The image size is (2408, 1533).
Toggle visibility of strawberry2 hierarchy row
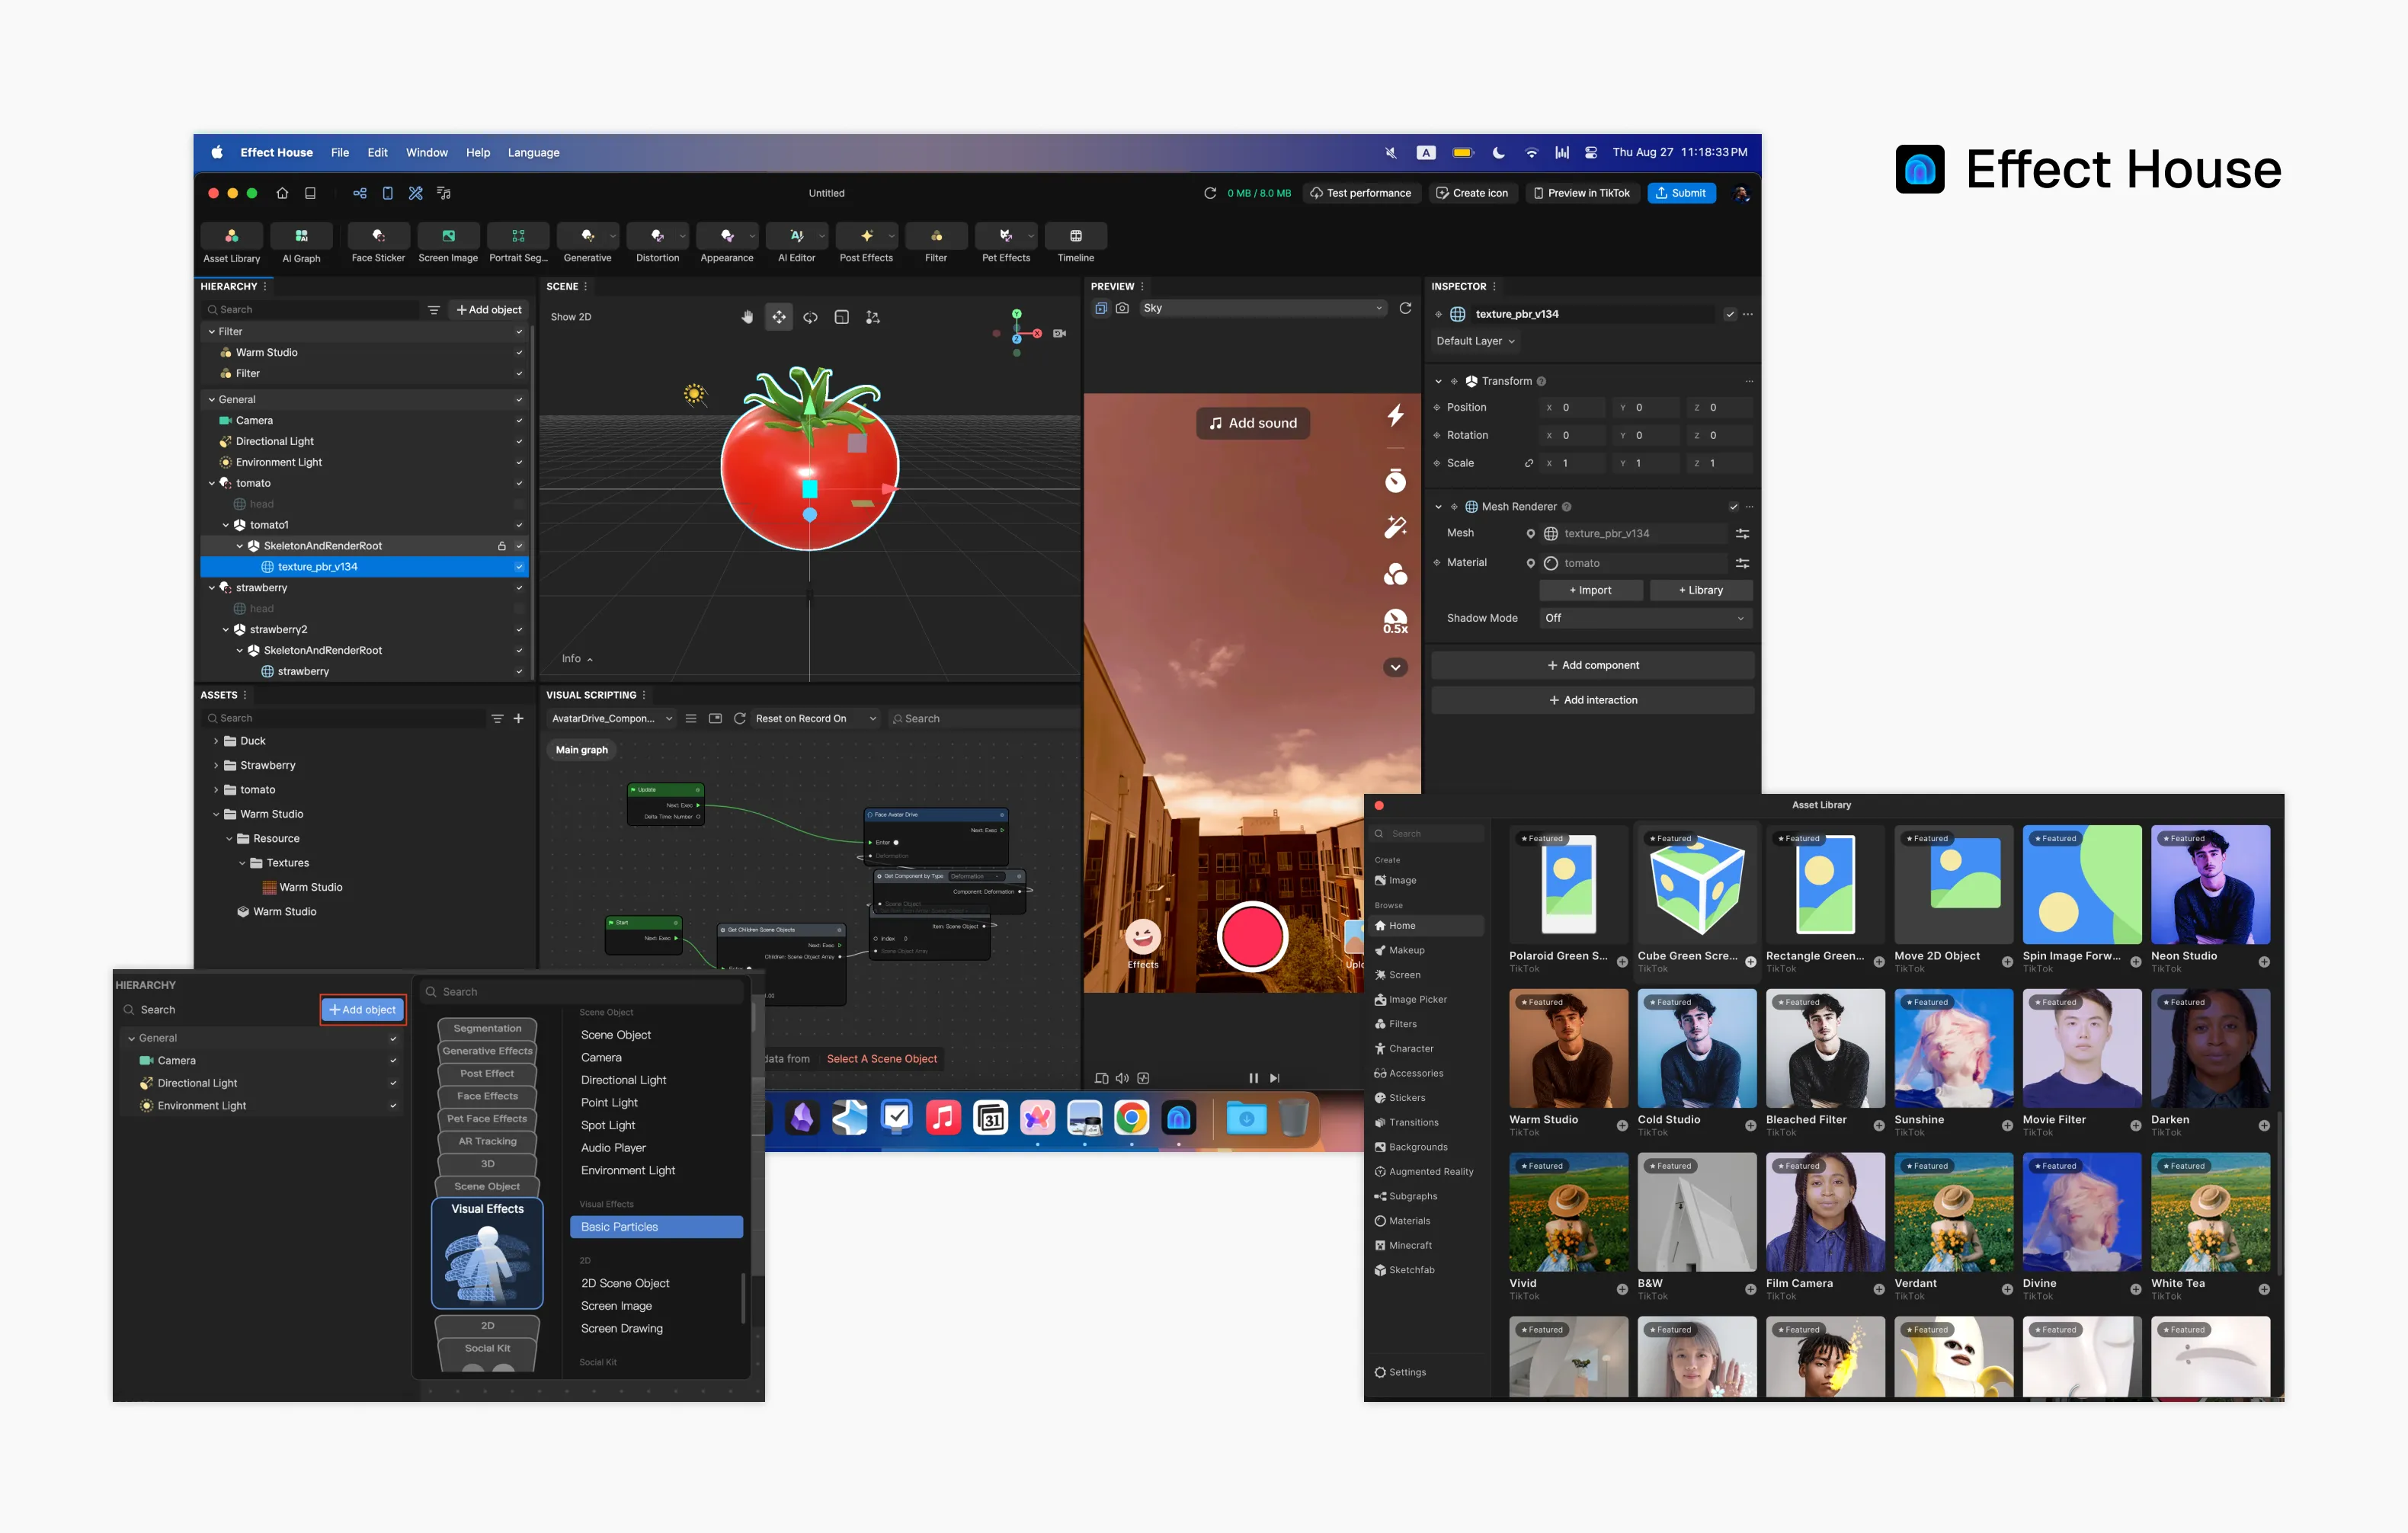[x=519, y=630]
